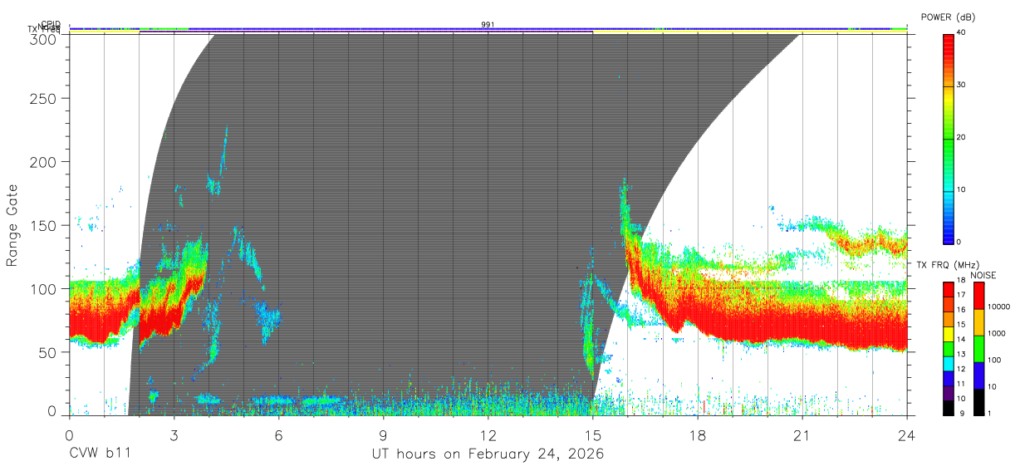The image size is (1020, 471).
Task: Click the Range Gate y-axis label
Action: pyautogui.click(x=12, y=224)
